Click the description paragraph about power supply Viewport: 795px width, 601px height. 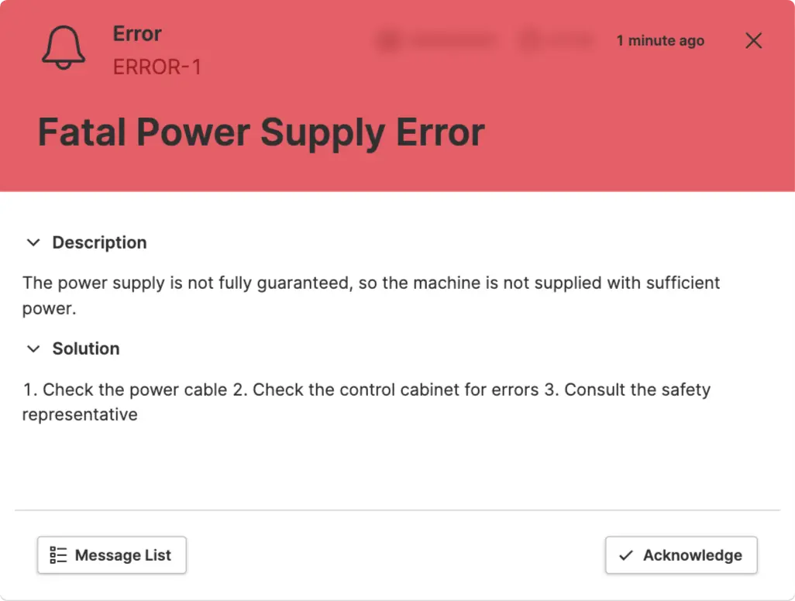point(370,283)
